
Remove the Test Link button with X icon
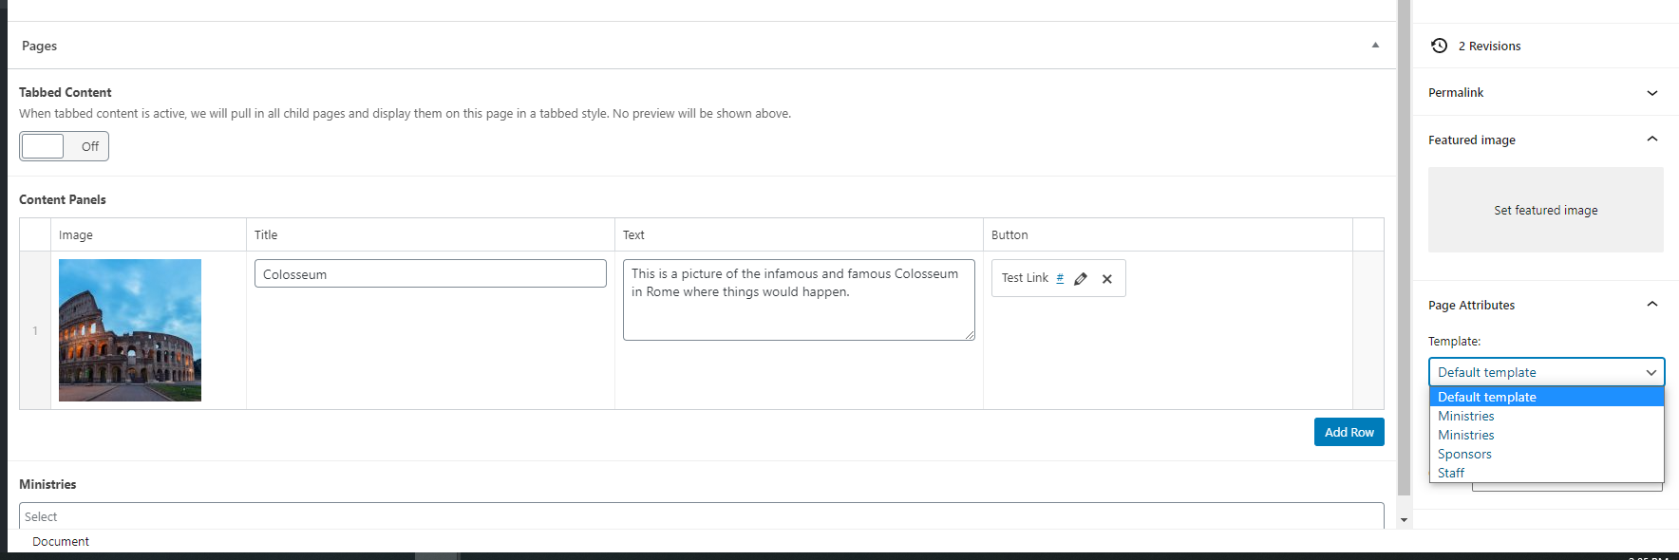[1106, 279]
